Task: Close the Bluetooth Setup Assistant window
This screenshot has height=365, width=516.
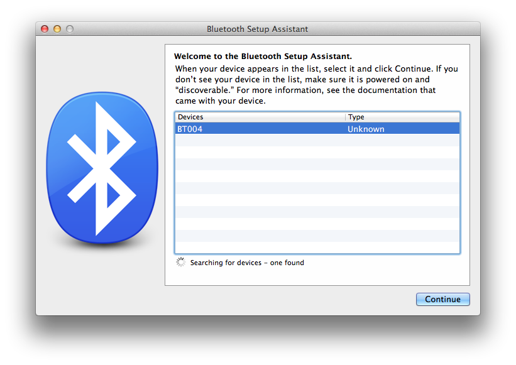Action: tap(45, 29)
